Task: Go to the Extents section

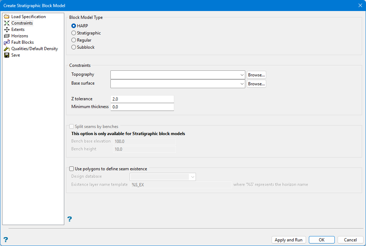Action: (18, 30)
